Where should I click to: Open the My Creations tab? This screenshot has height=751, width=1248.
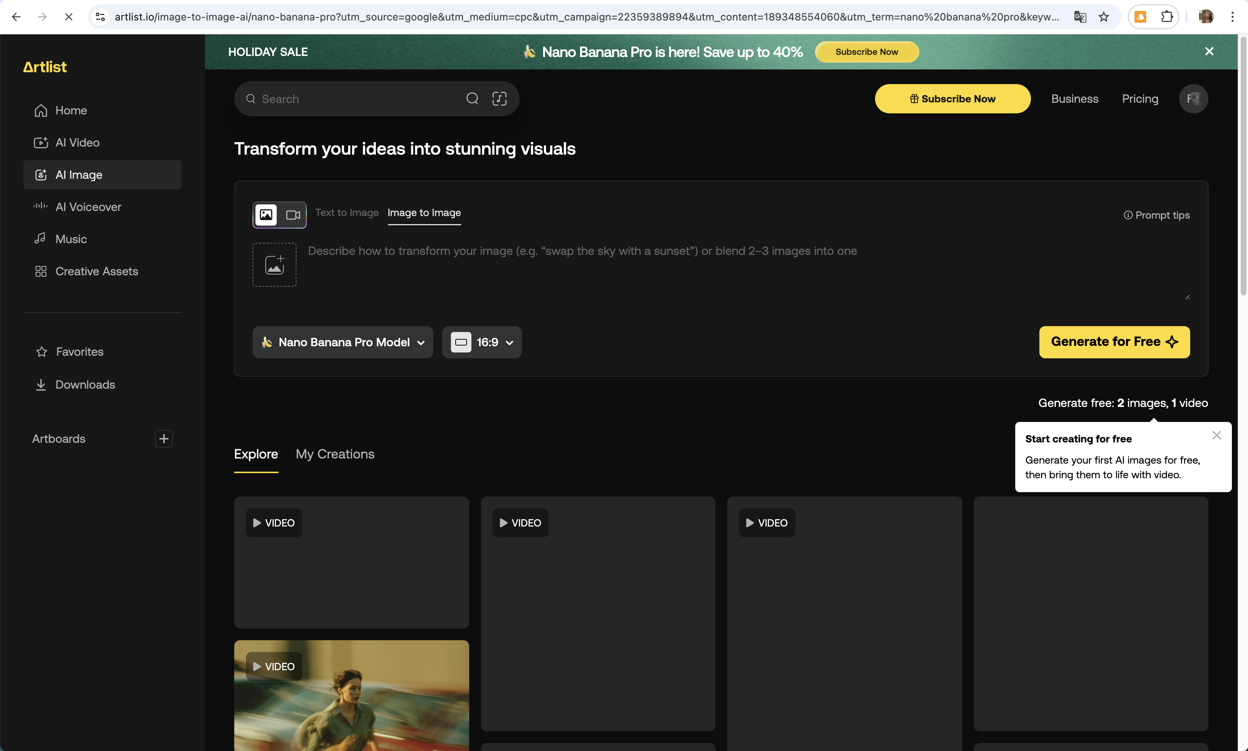[x=335, y=454]
